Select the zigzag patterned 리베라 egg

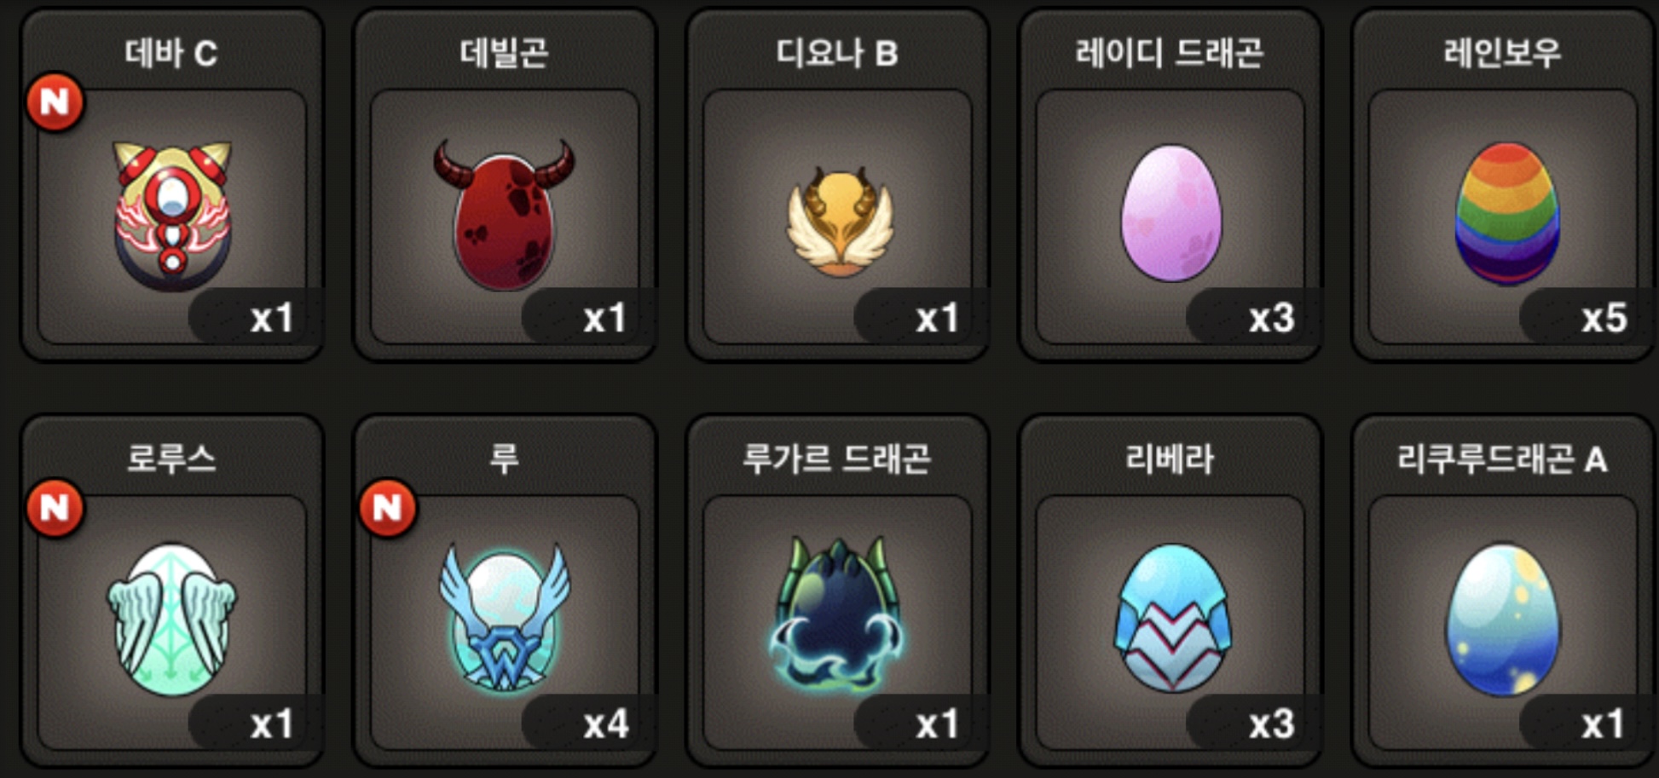click(x=1172, y=618)
